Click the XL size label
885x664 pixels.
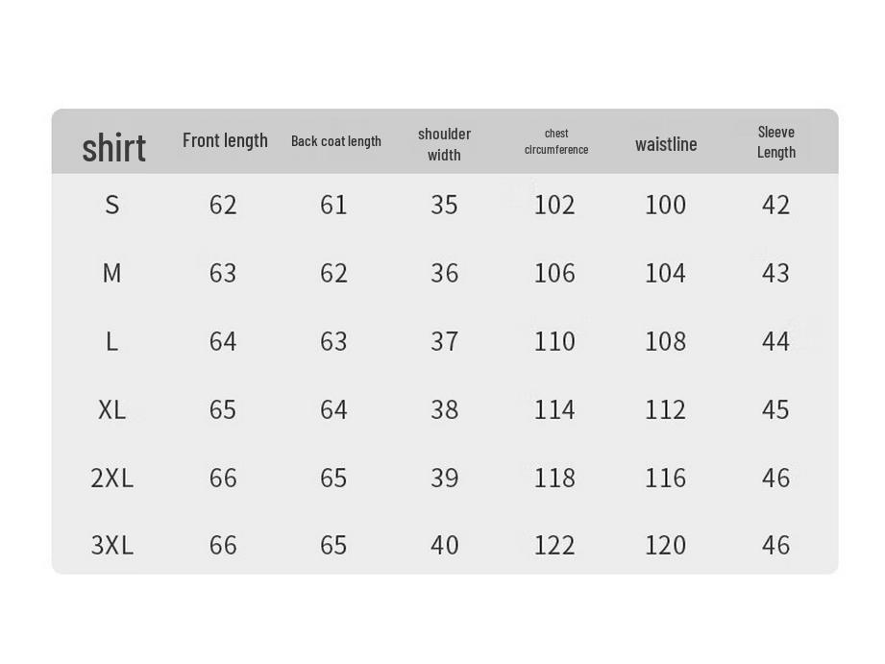point(111,410)
